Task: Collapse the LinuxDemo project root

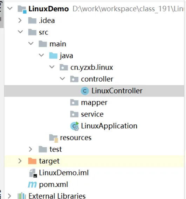Action: point(10,9)
